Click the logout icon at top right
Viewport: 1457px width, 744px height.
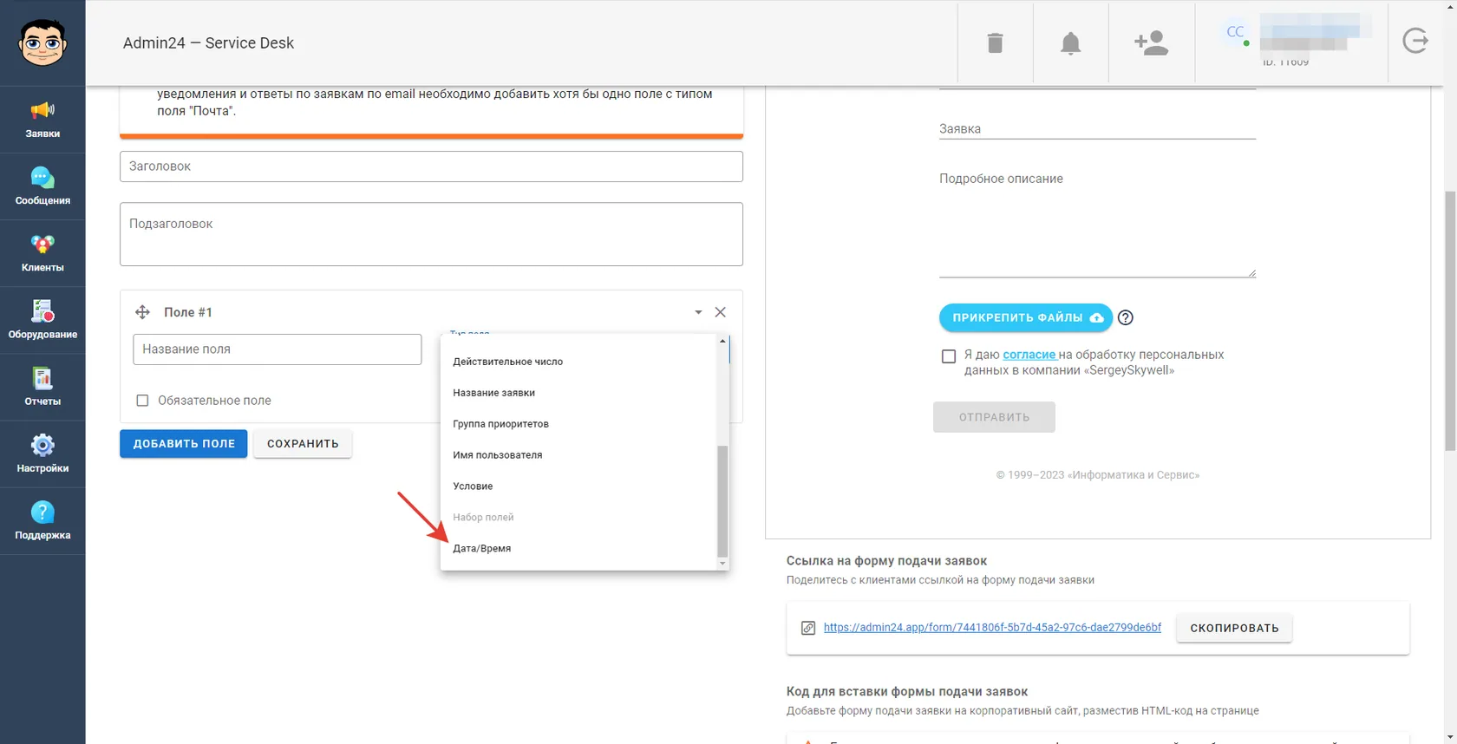[x=1415, y=41]
